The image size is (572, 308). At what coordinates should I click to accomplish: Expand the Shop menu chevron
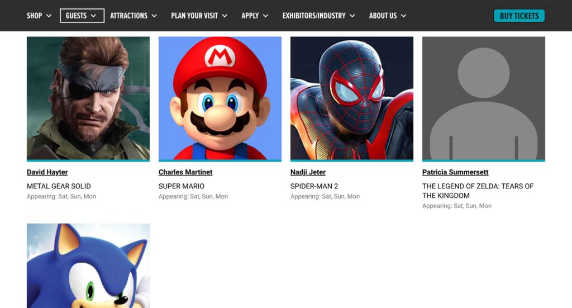pos(49,16)
